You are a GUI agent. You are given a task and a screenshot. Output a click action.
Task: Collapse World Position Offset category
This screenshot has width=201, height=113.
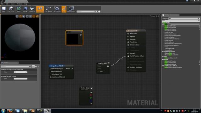(162, 66)
